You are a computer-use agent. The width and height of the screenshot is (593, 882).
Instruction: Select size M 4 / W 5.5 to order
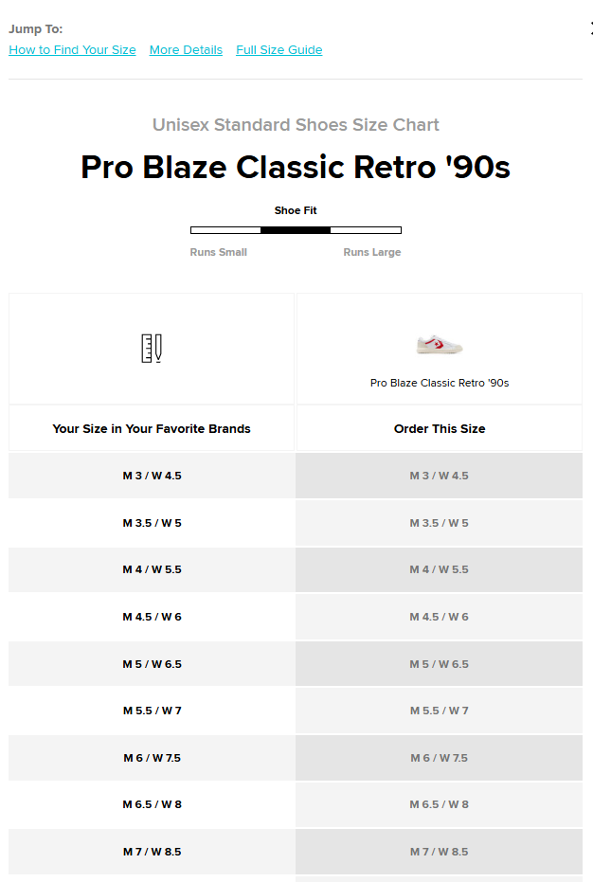pyautogui.click(x=439, y=569)
